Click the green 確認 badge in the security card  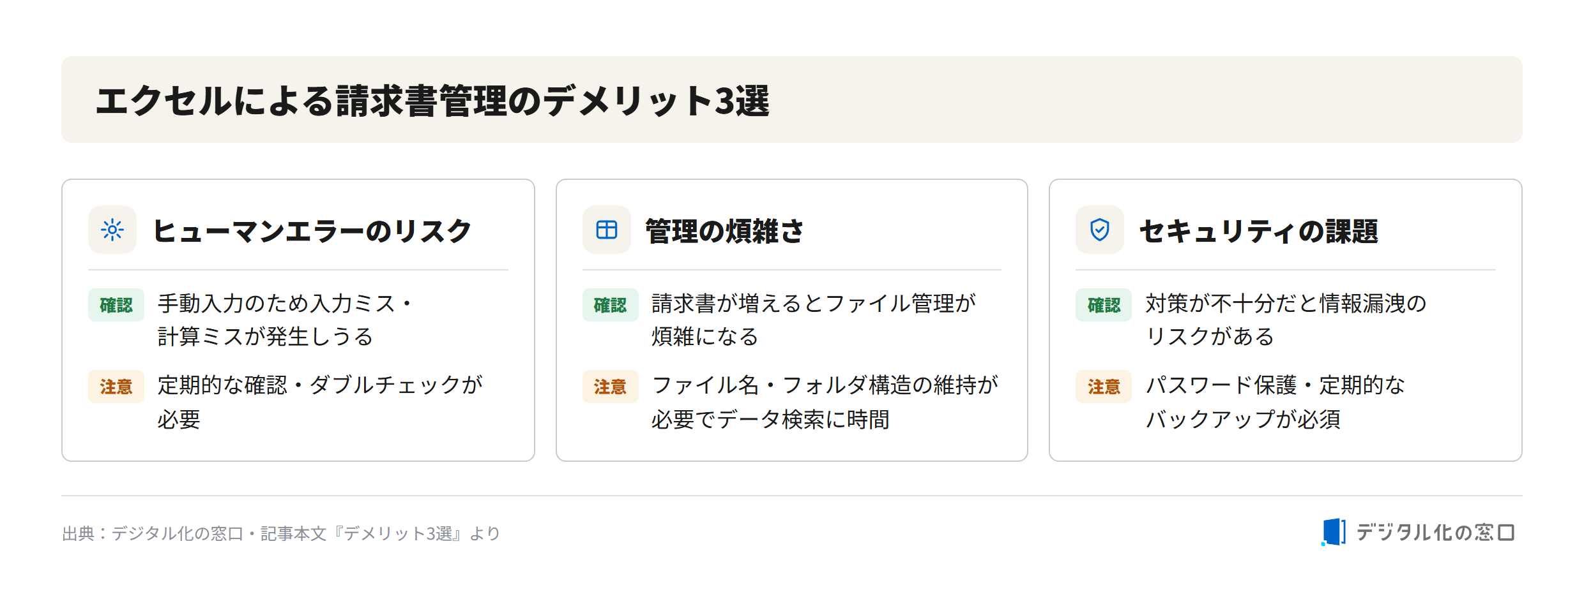(1104, 305)
